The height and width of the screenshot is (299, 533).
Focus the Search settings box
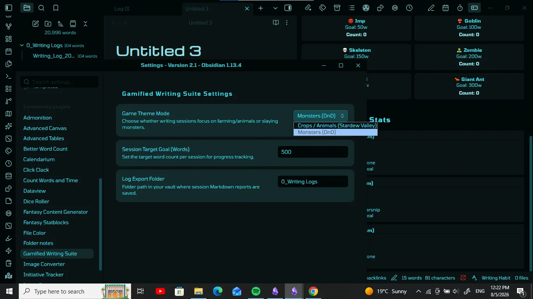[x=59, y=82]
